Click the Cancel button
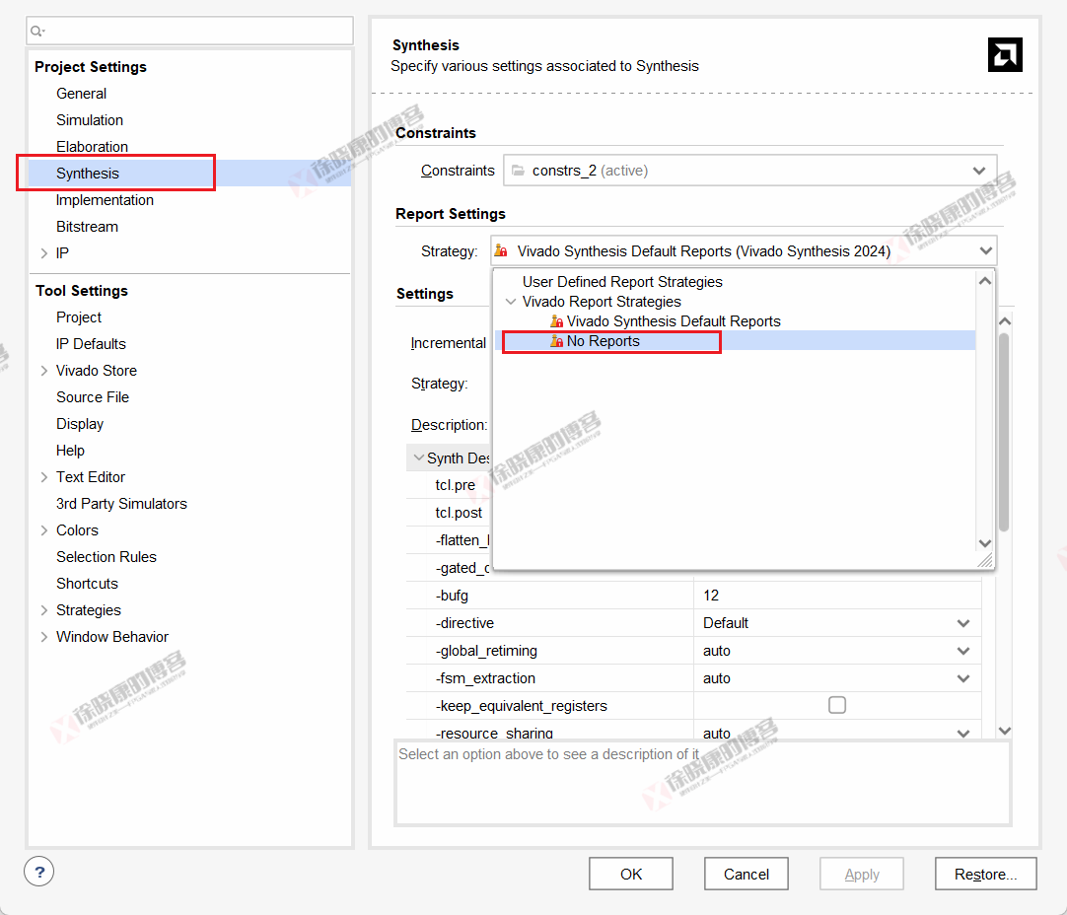Image resolution: width=1067 pixels, height=915 pixels. tap(747, 875)
